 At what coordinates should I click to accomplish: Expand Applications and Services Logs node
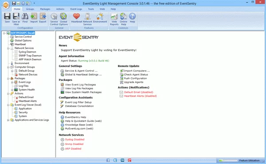pos(8,120)
